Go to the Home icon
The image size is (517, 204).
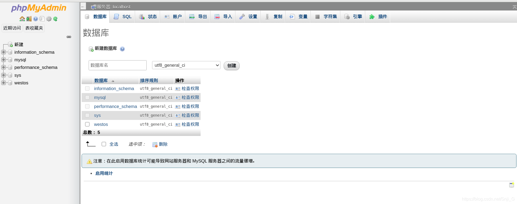[22, 19]
